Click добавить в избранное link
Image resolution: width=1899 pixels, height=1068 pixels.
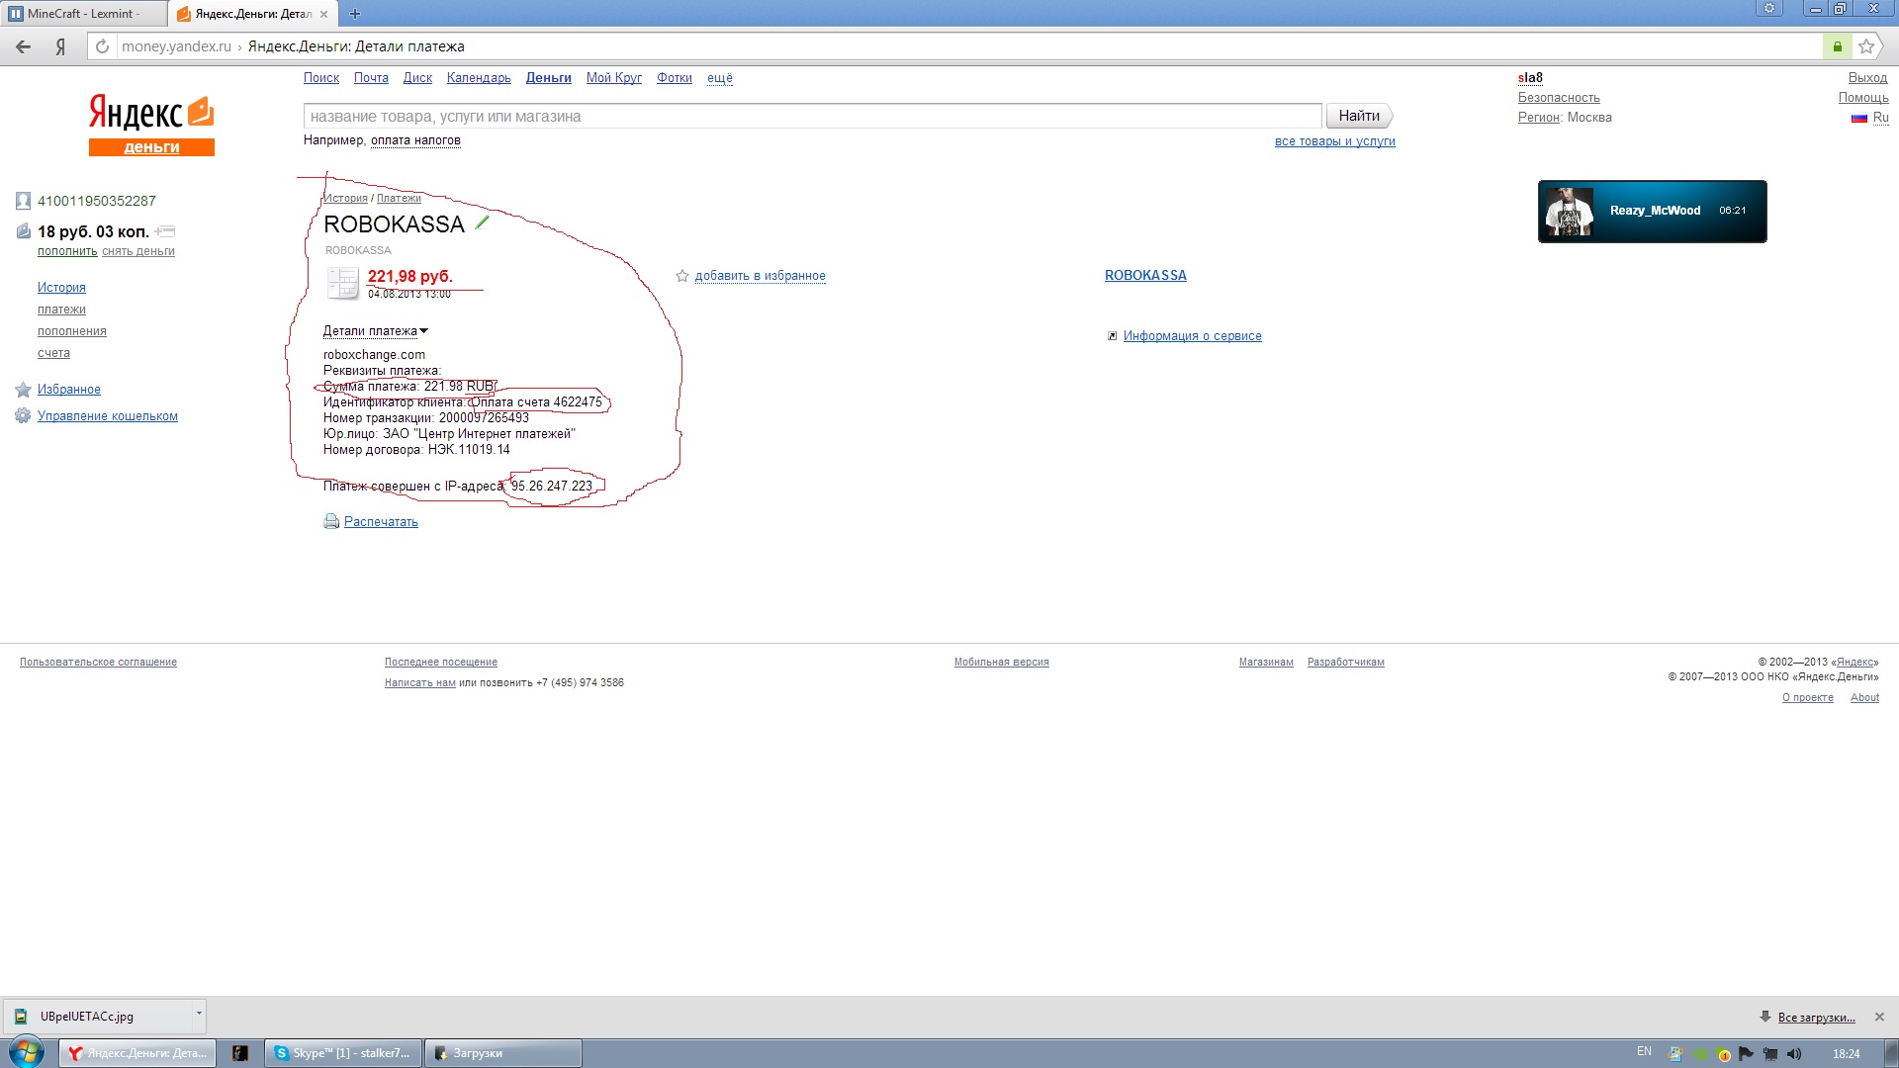pos(760,276)
